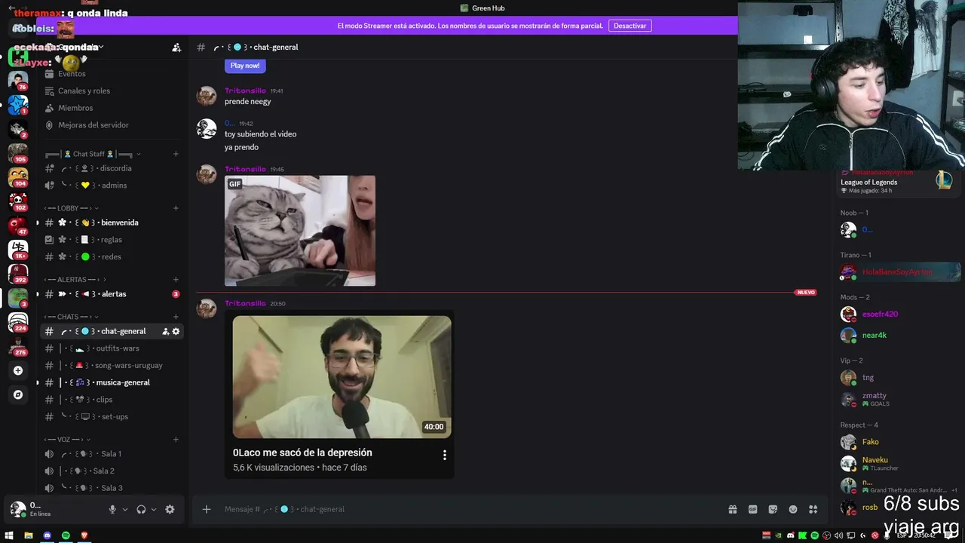The width and height of the screenshot is (965, 543).
Task: Open the set-ups channel
Action: 112,416
